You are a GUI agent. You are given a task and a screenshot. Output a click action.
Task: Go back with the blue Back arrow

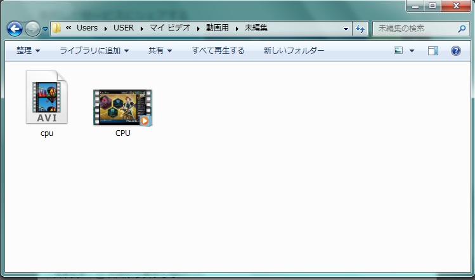click(15, 29)
